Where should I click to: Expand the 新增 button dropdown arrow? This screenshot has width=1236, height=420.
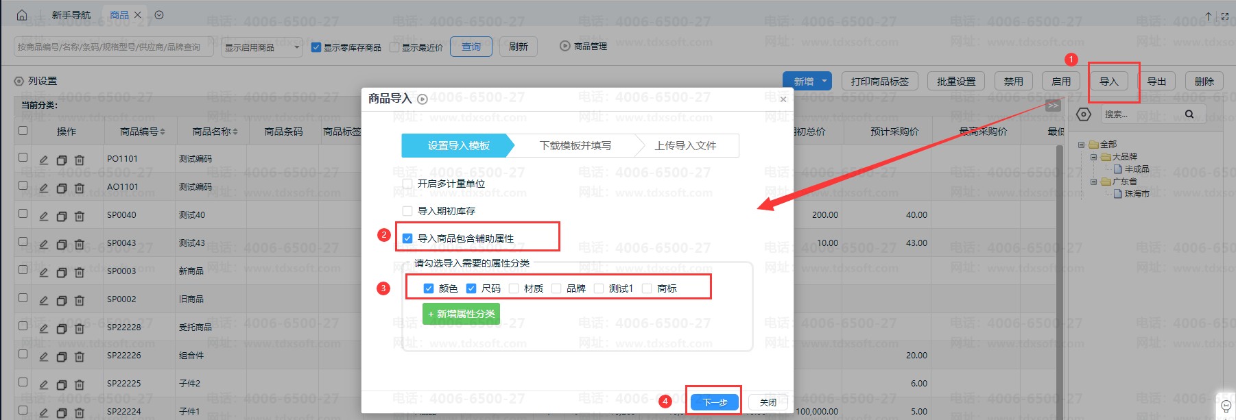pos(824,82)
